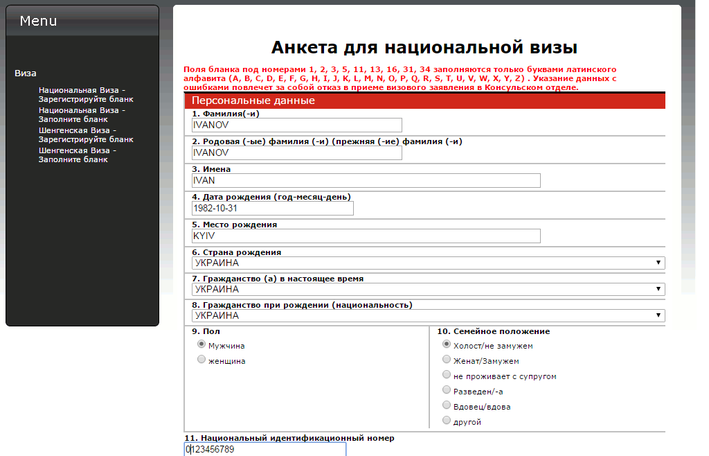Screen dimensions: 709x456
Task: Select the Мужчина radio button
Action: pos(201,344)
